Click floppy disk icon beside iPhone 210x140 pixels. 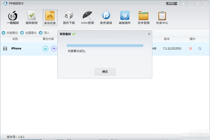click(x=5, y=49)
